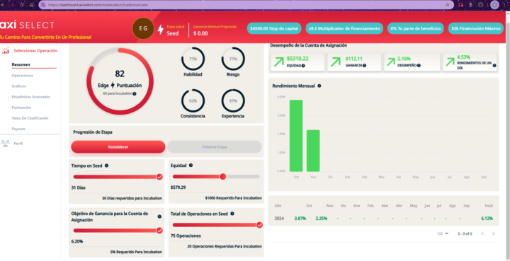Click the Tiempo en Seed completed checkmark
The width and height of the screenshot is (510, 261).
click(159, 177)
